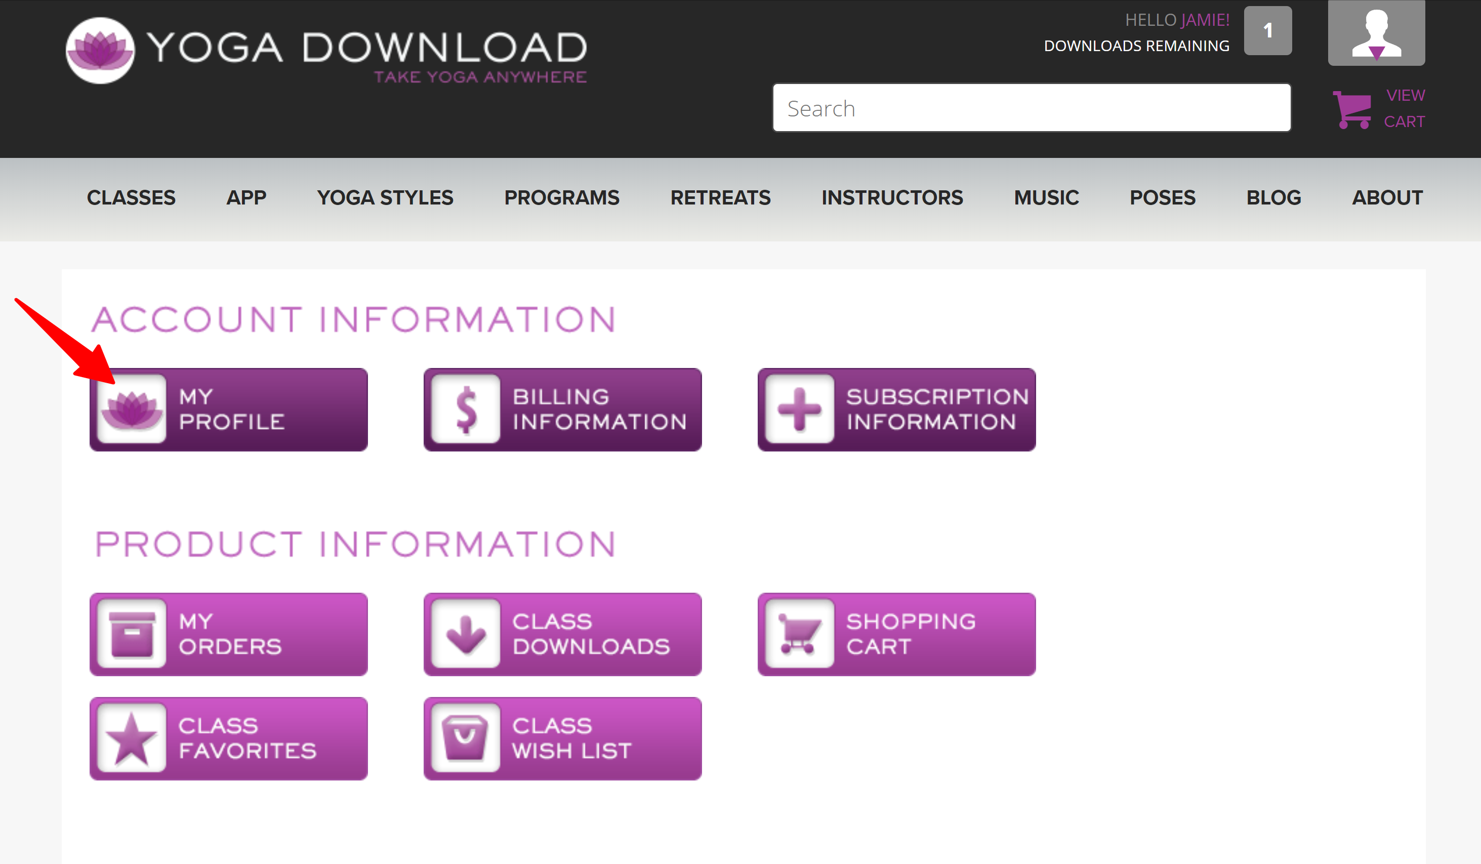Open Class Wish List button label
The width and height of the screenshot is (1481, 864).
click(x=572, y=738)
